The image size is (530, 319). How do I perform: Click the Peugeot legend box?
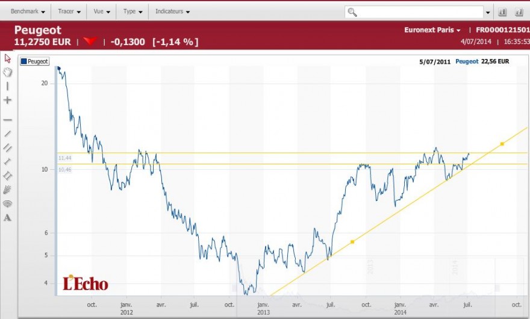(34, 61)
